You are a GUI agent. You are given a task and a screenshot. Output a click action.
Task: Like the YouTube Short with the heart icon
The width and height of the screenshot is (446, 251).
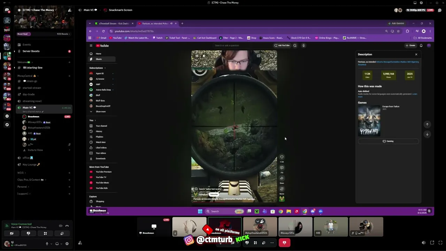click(282, 157)
